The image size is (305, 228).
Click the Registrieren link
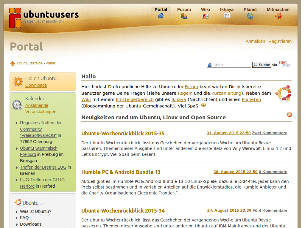click(280, 41)
